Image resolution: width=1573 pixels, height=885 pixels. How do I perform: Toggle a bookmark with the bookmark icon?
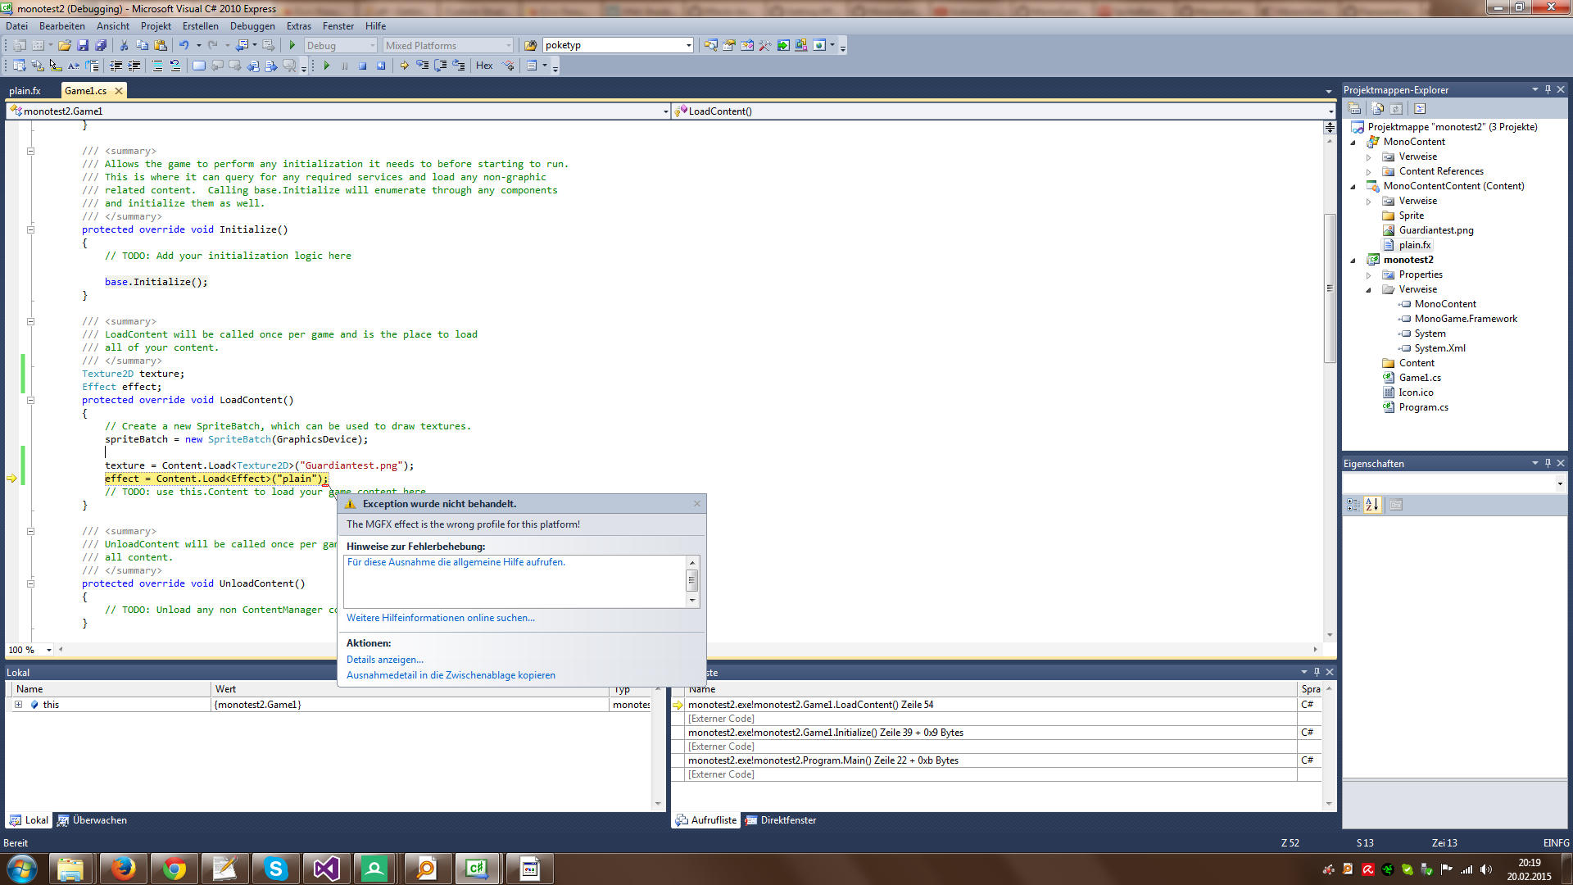[199, 66]
